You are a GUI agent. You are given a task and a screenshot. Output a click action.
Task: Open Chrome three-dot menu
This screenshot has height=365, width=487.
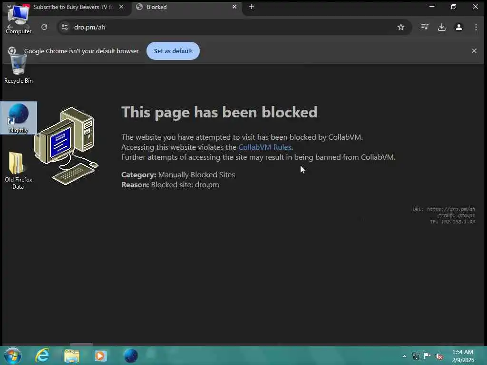pos(476,27)
